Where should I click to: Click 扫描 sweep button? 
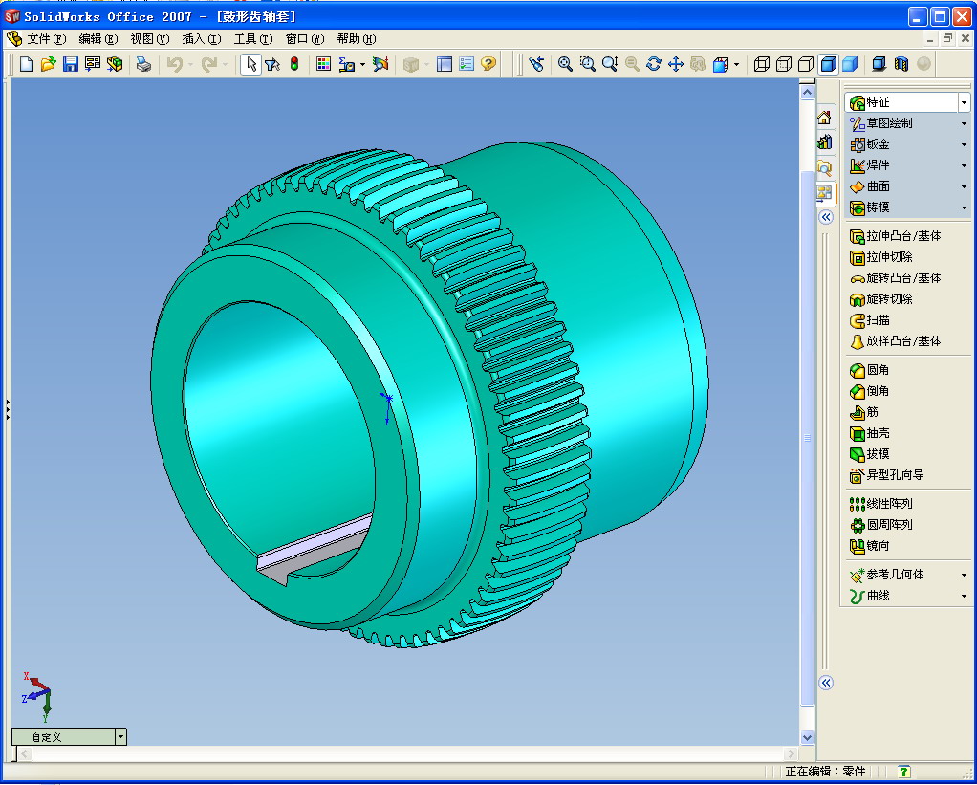coord(869,320)
